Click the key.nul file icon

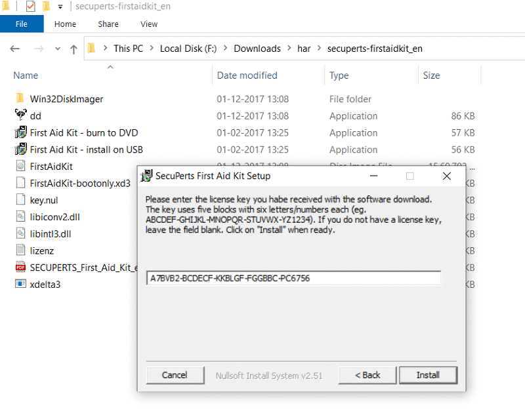coord(20,200)
